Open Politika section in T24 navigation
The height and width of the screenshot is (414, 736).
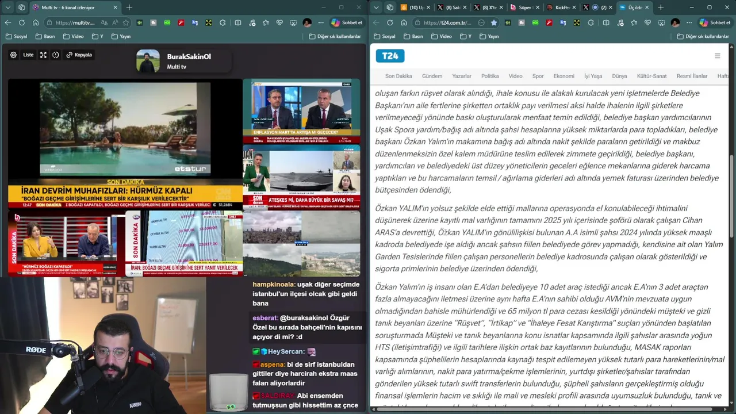490,76
